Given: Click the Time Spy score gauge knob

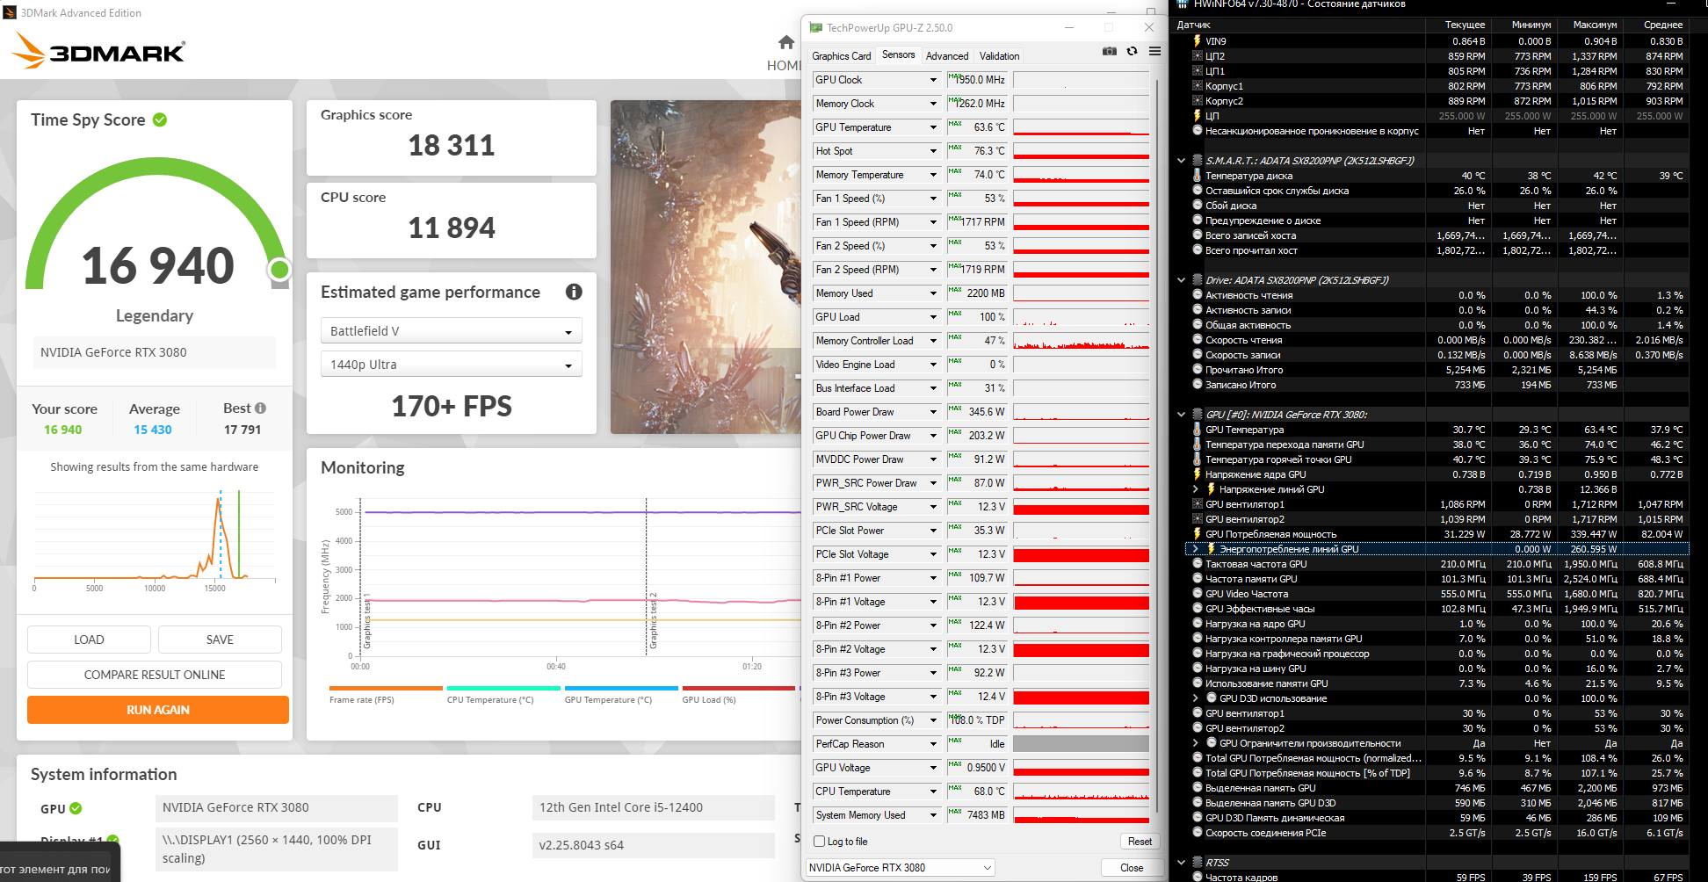Looking at the screenshot, I should click(279, 269).
